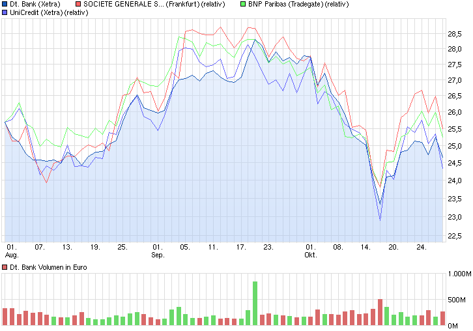
Task: Click the 28,5 price axis value
Action: point(455,34)
